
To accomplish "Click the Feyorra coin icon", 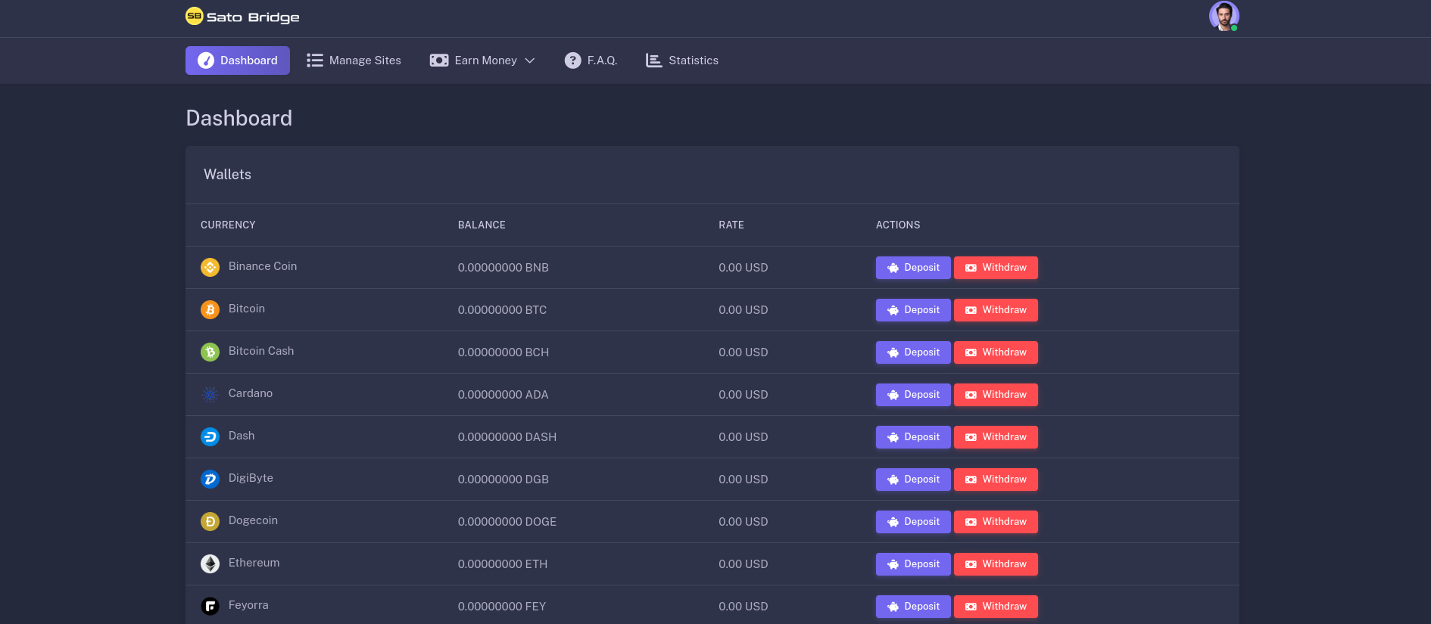I will pos(210,606).
